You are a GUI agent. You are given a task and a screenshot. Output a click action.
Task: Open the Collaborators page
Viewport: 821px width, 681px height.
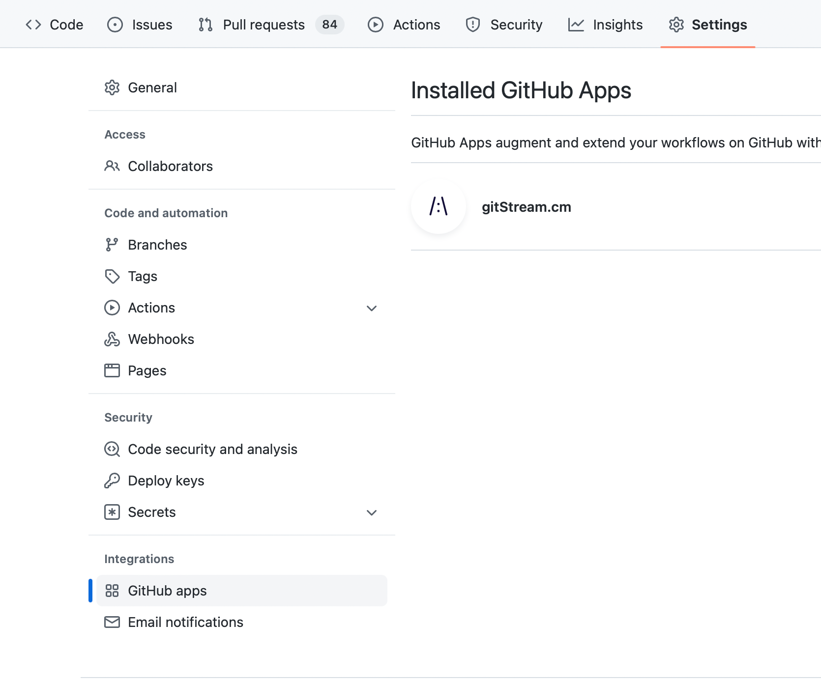[170, 166]
